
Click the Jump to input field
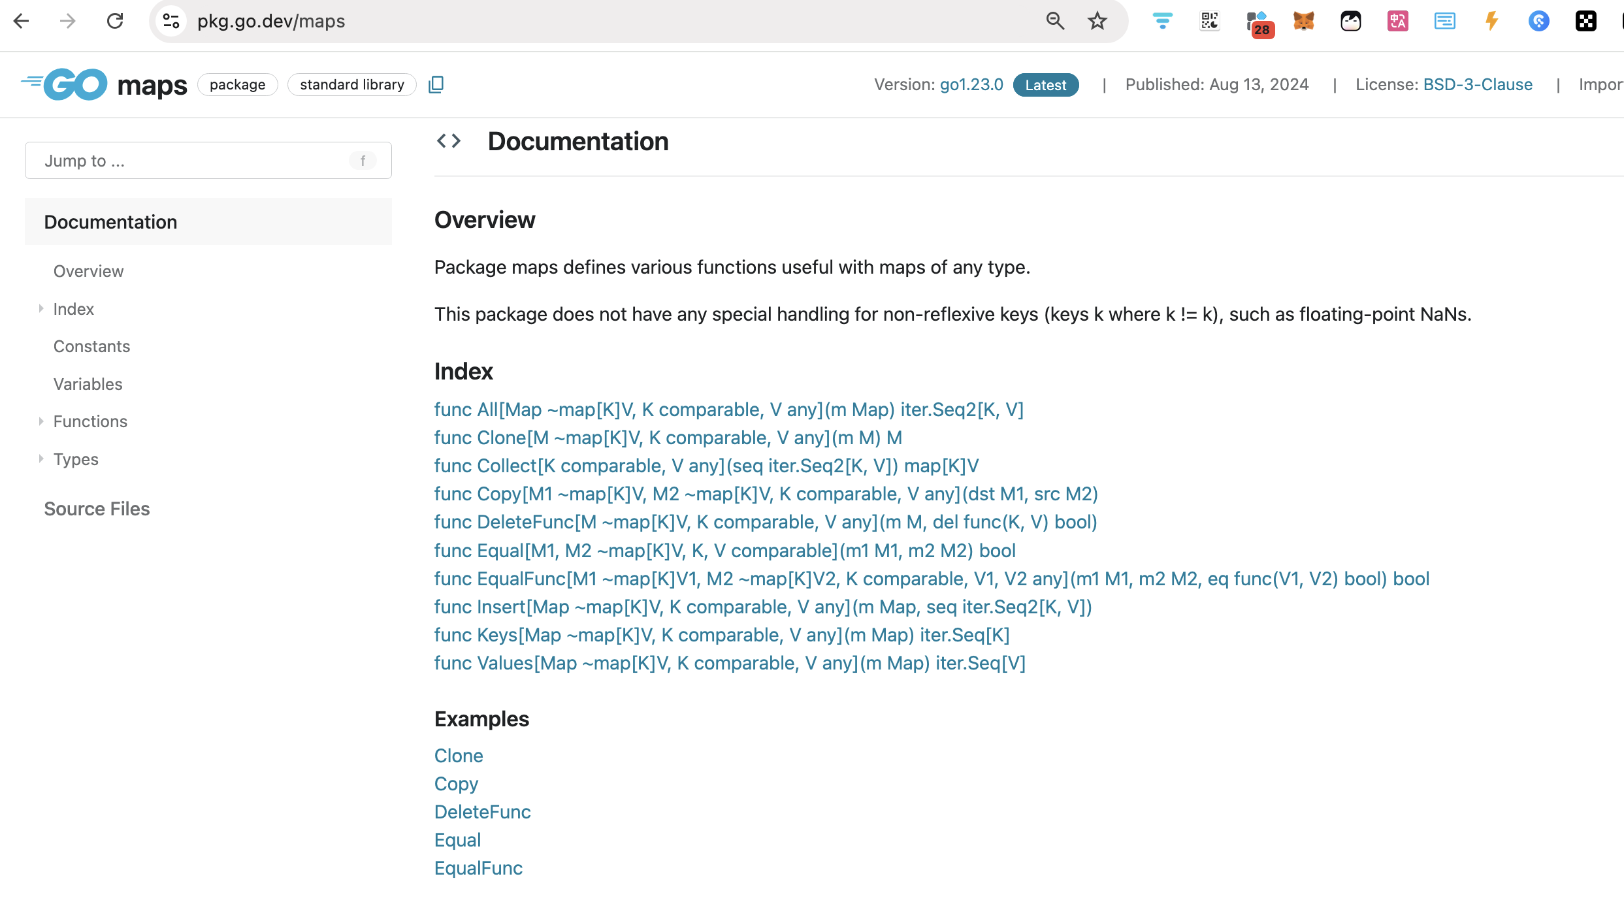pos(196,161)
